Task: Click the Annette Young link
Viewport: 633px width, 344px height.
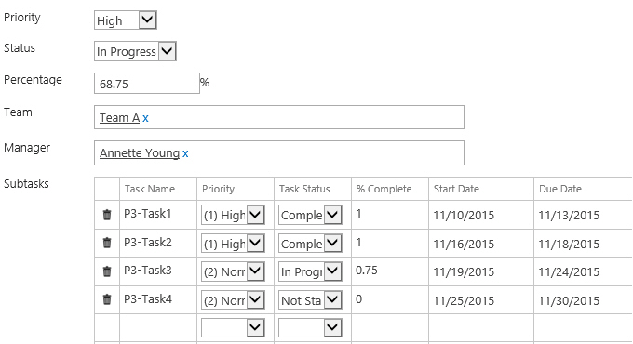Action: 140,153
